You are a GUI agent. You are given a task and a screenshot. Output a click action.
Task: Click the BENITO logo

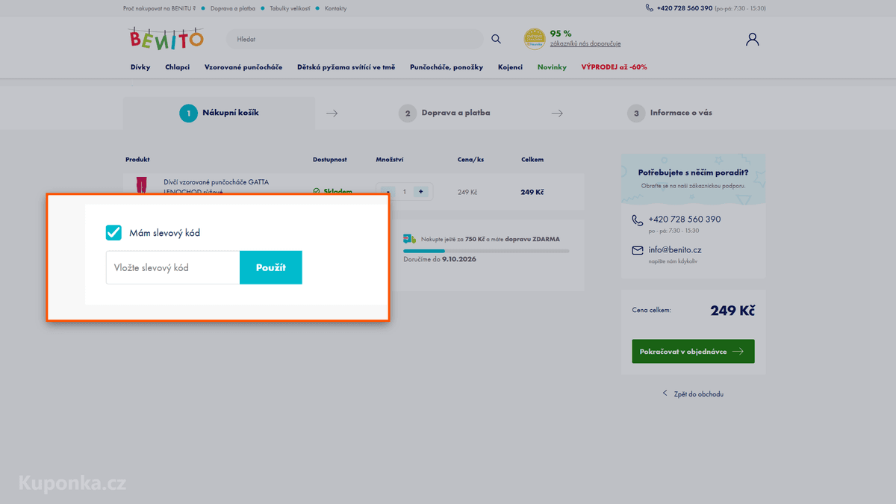pyautogui.click(x=167, y=39)
